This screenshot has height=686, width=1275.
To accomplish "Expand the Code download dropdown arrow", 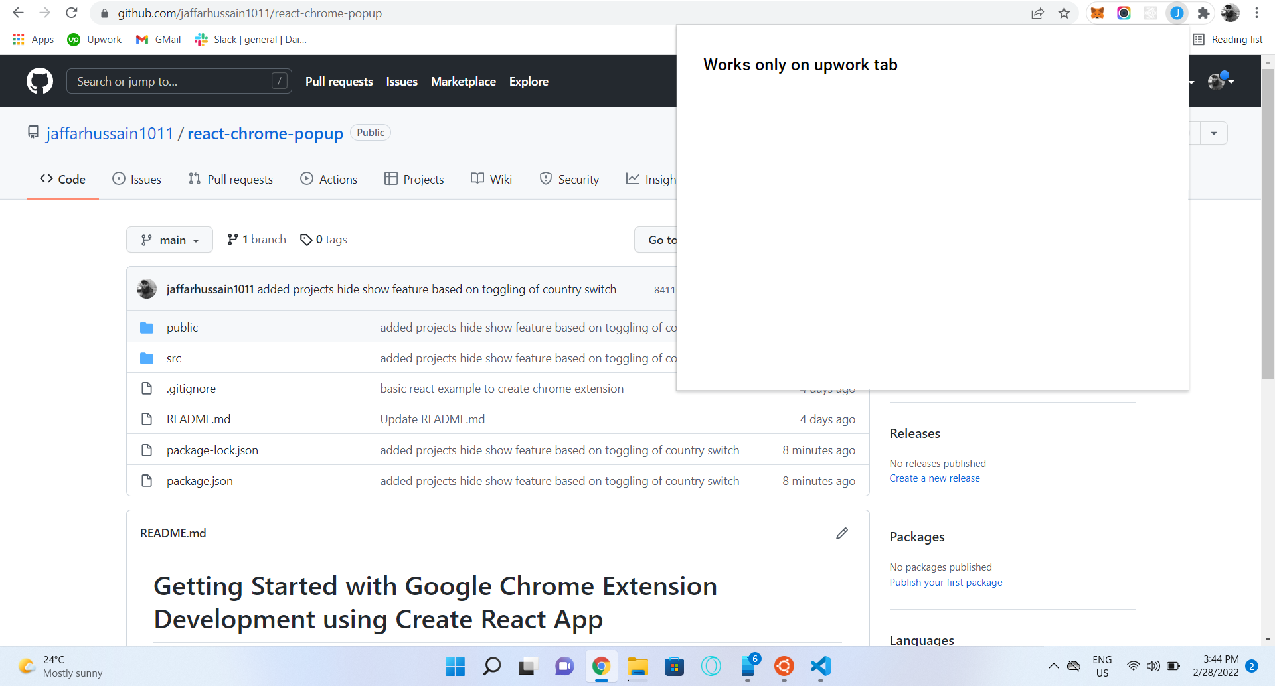I will point(1215,133).
